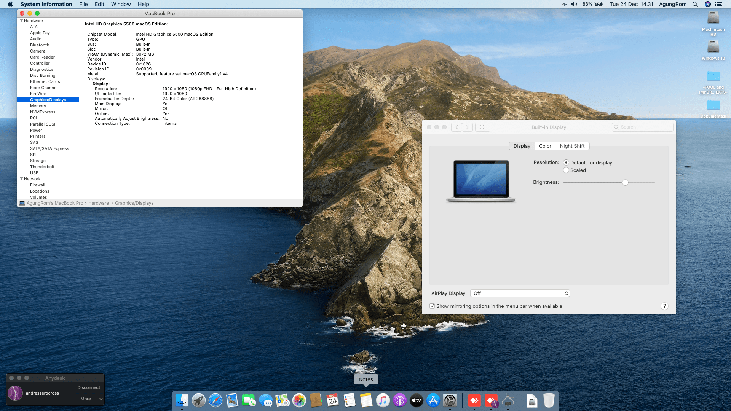Adjust the Brightness slider
This screenshot has width=731, height=411.
[x=625, y=183]
